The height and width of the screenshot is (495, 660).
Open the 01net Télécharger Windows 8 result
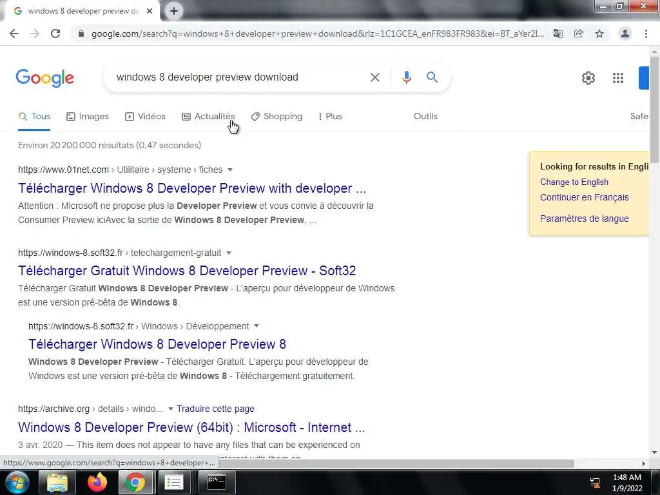point(192,188)
